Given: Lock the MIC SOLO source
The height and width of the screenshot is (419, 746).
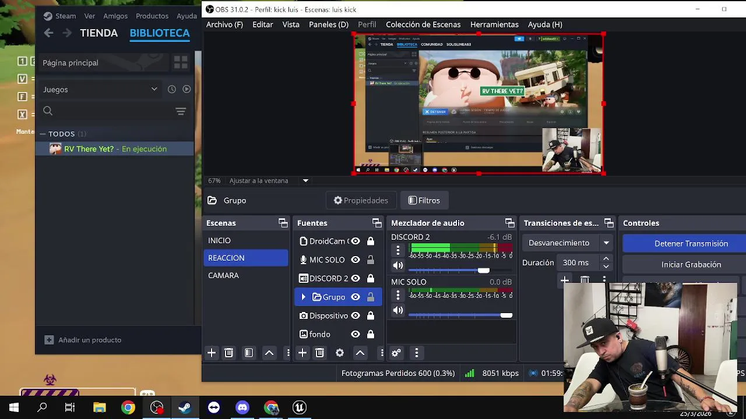Looking at the screenshot, I should pos(371,260).
